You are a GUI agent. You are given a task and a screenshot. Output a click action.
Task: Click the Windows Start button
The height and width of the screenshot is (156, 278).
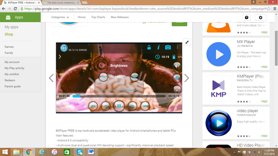5,152
